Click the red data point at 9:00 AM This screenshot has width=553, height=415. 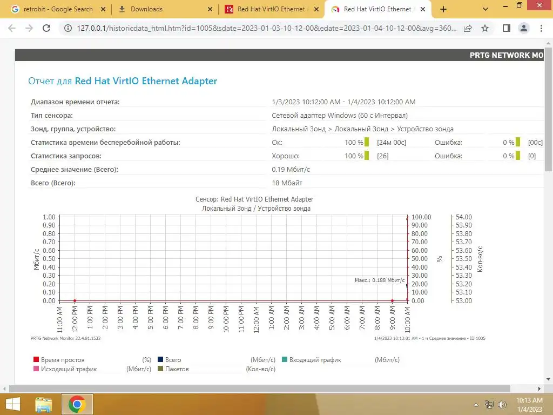392,300
